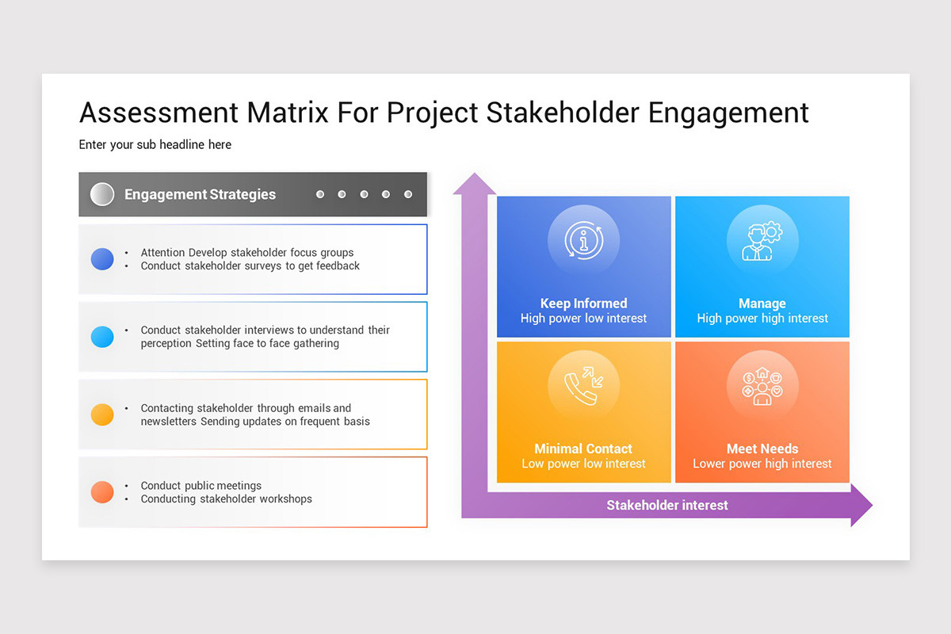
Task: Click the silver sphere icon beside Engagement Strategies
Action: (x=102, y=193)
